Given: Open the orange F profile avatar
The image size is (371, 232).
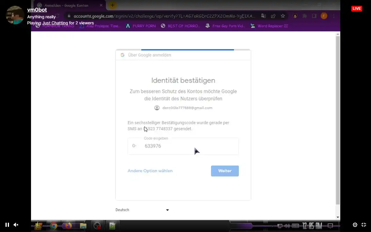Looking at the screenshot, I should (x=324, y=16).
